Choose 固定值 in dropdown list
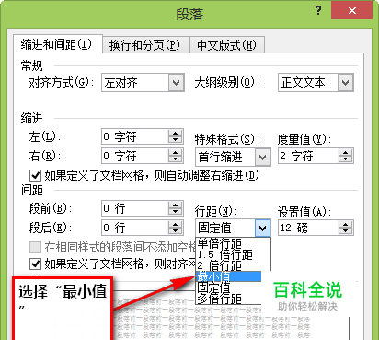This screenshot has width=379, height=340. point(229,287)
